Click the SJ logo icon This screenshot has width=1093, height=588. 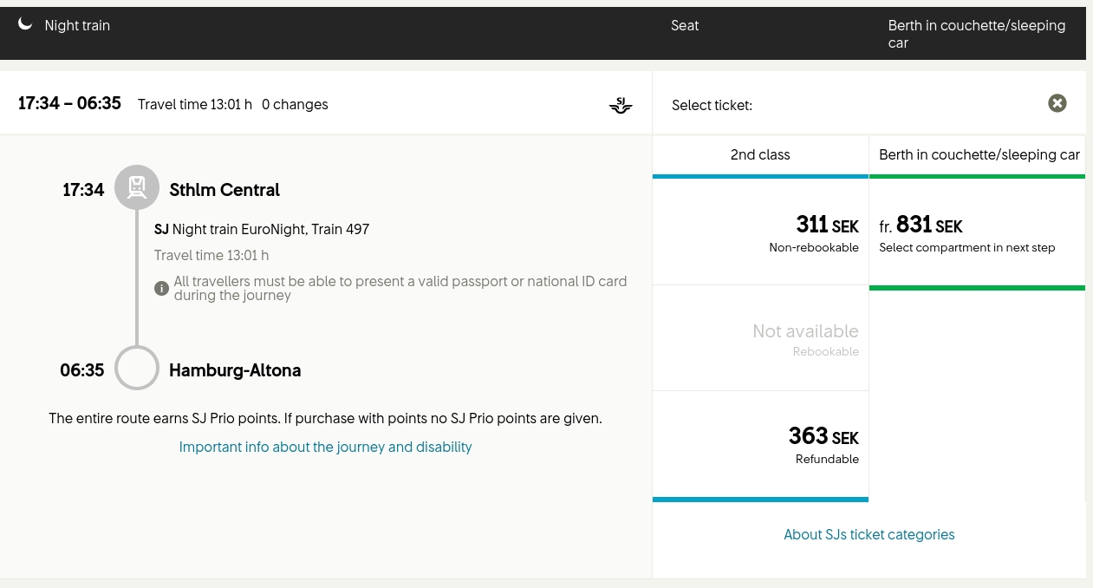(621, 106)
